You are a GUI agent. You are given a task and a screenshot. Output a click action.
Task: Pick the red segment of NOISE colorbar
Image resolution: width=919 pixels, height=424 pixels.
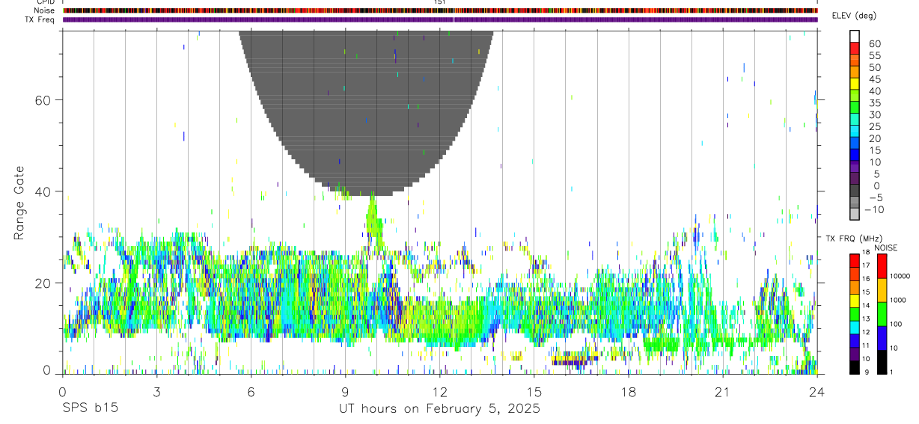pyautogui.click(x=882, y=266)
